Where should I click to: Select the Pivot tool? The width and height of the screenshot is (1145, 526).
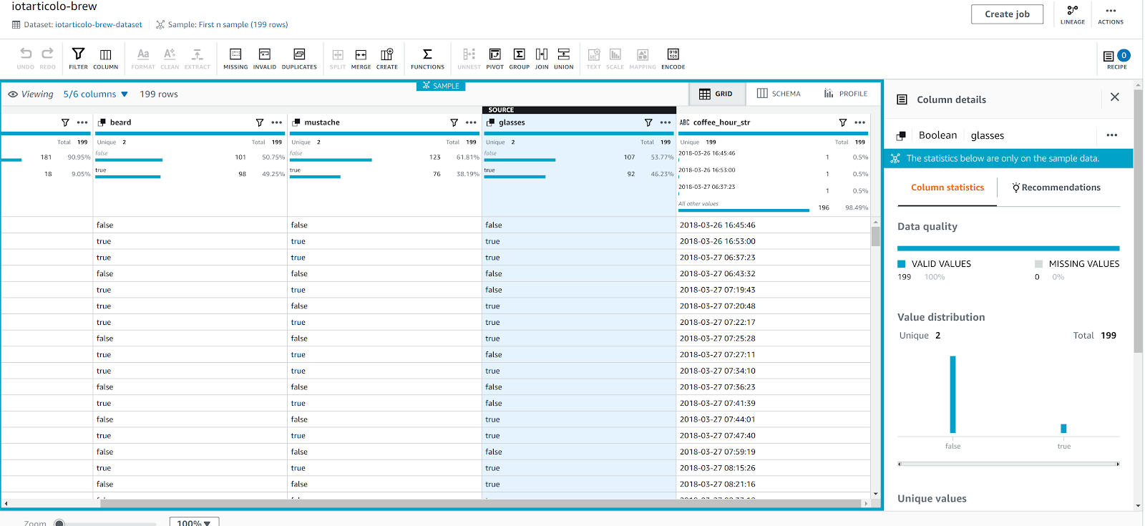tap(494, 59)
